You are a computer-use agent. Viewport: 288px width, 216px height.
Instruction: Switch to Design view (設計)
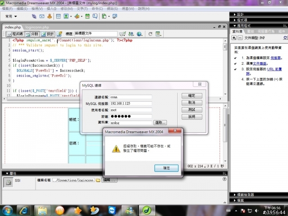(x=47, y=34)
